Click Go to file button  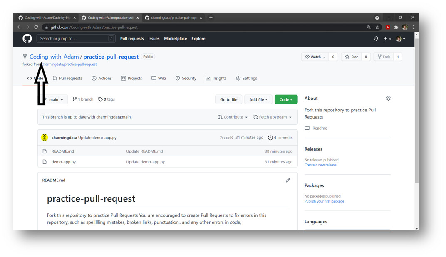click(229, 99)
